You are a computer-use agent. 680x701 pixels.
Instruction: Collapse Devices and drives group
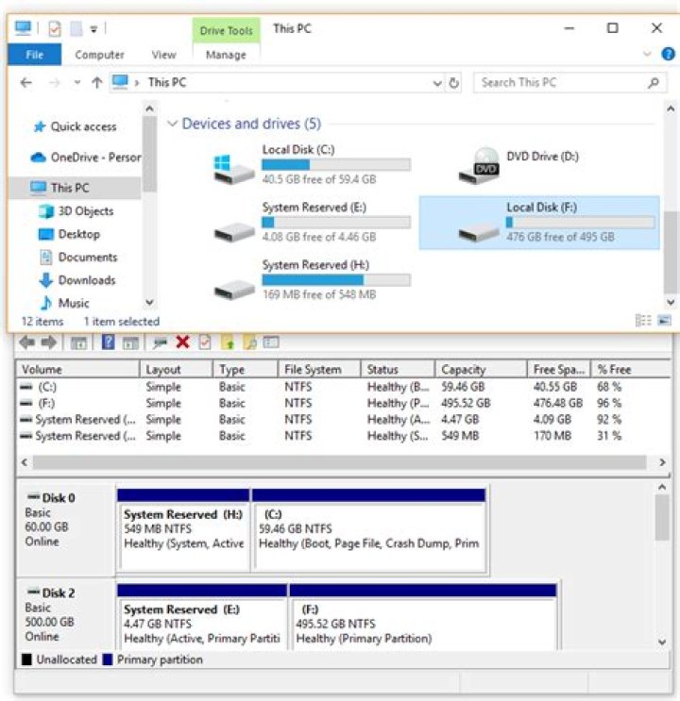point(172,124)
